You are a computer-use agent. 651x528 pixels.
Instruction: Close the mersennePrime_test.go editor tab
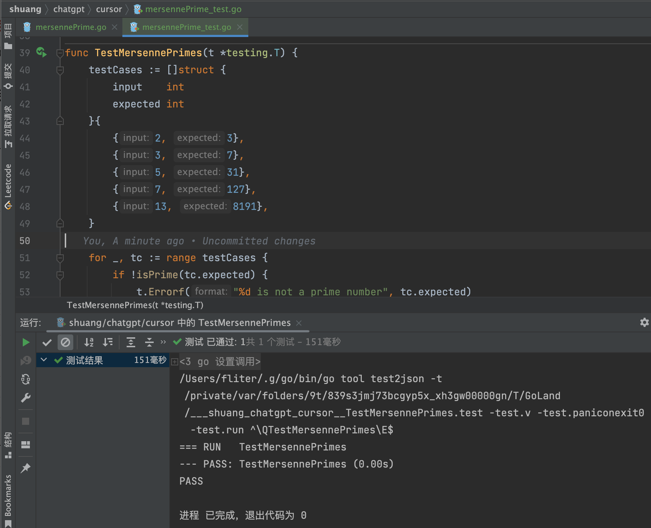click(240, 27)
